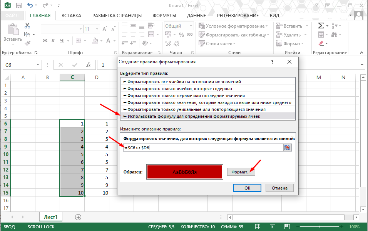Toggle bold Ж formatting button
The height and width of the screenshot is (231, 368).
(x=45, y=41)
